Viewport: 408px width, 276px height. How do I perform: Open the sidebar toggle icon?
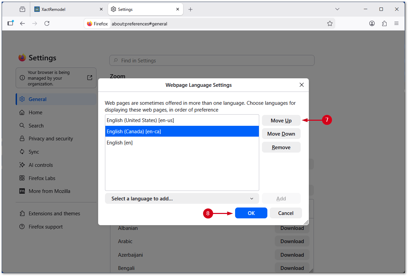tap(11, 23)
